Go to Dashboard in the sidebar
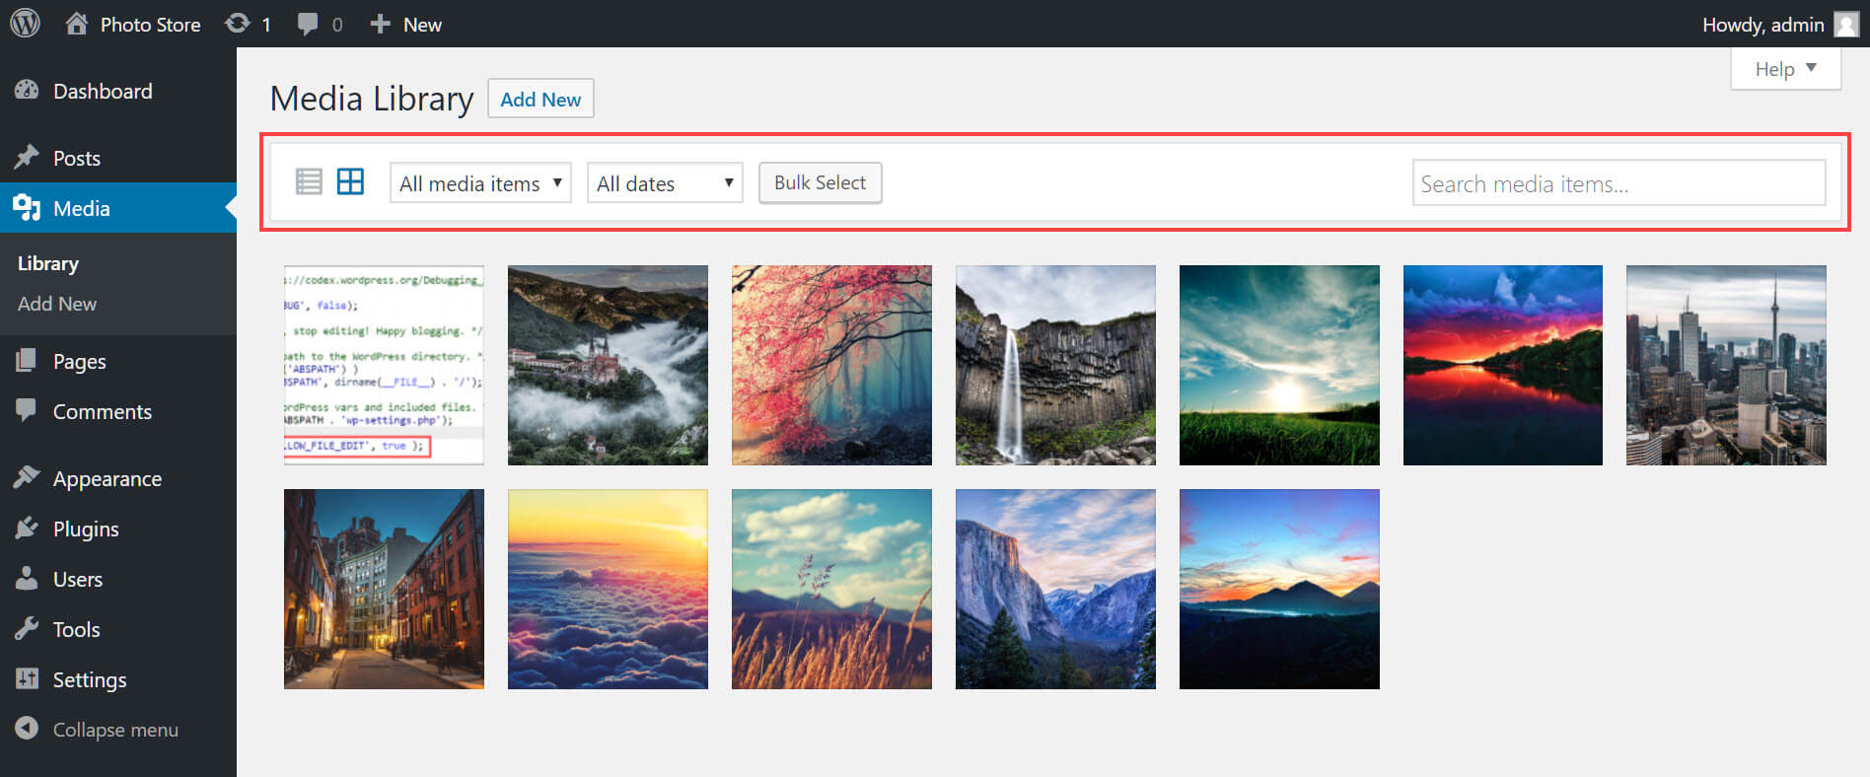This screenshot has height=777, width=1870. coord(103,91)
